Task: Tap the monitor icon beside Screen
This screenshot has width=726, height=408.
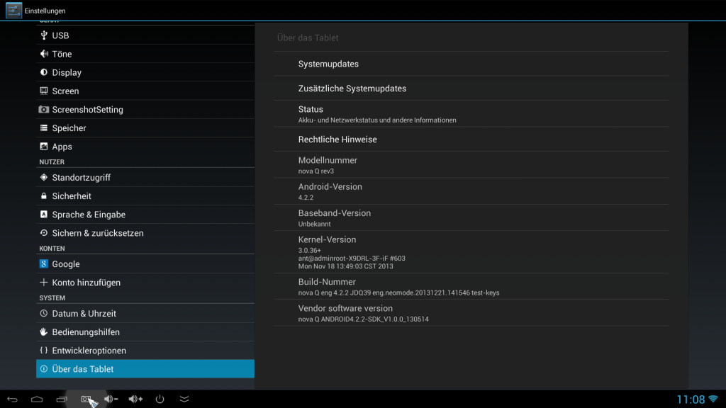Action: pos(44,91)
